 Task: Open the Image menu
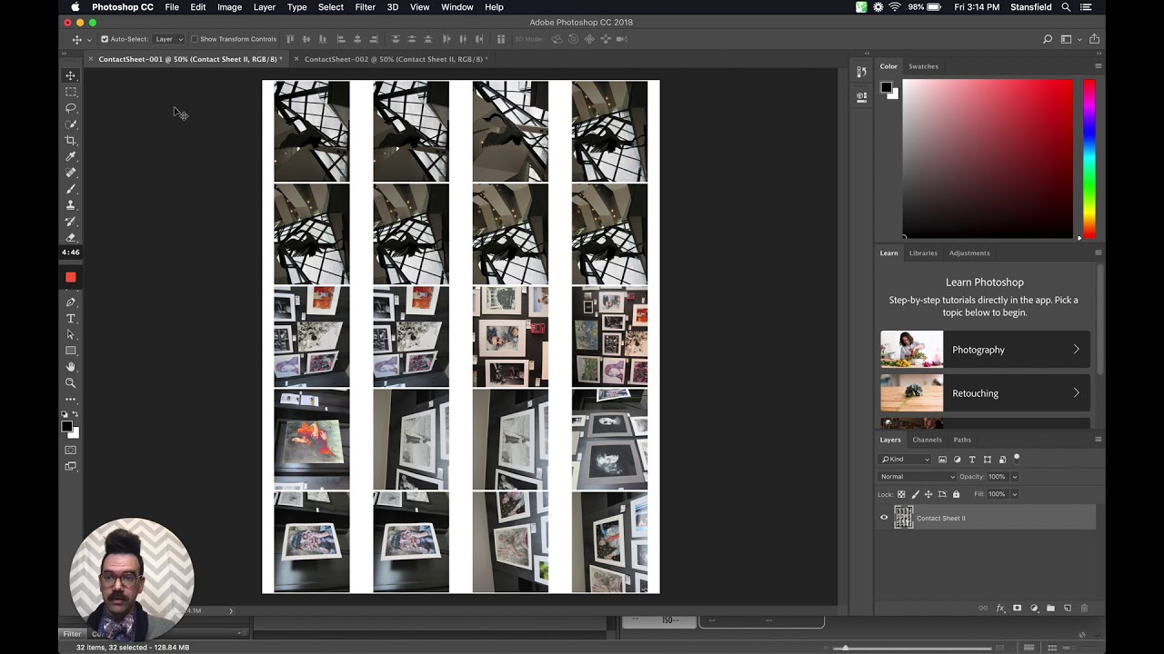[229, 7]
